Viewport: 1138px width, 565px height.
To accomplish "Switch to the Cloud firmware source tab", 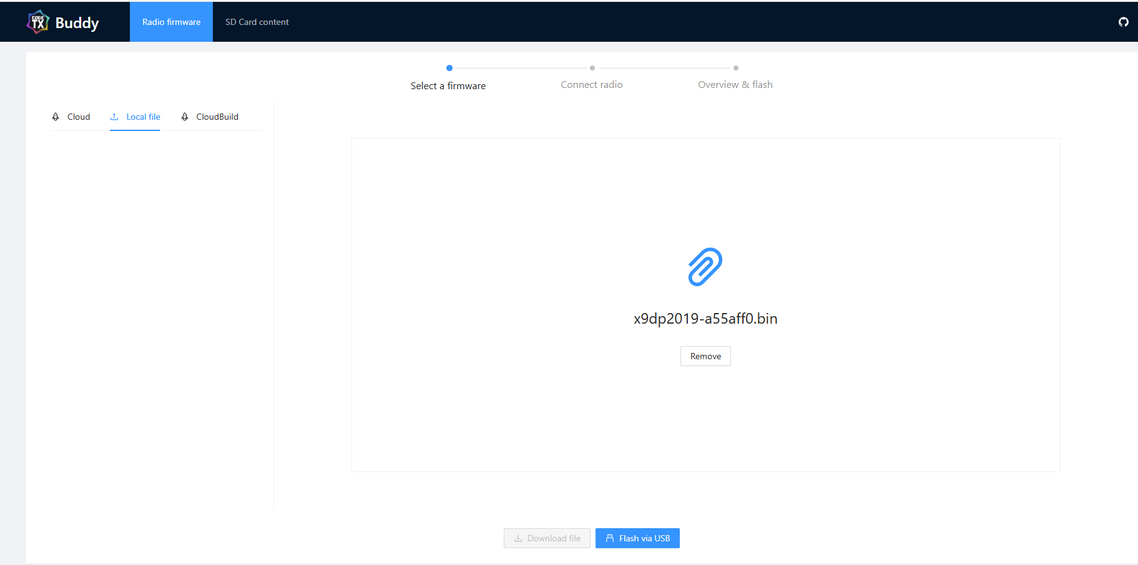I will tap(79, 117).
